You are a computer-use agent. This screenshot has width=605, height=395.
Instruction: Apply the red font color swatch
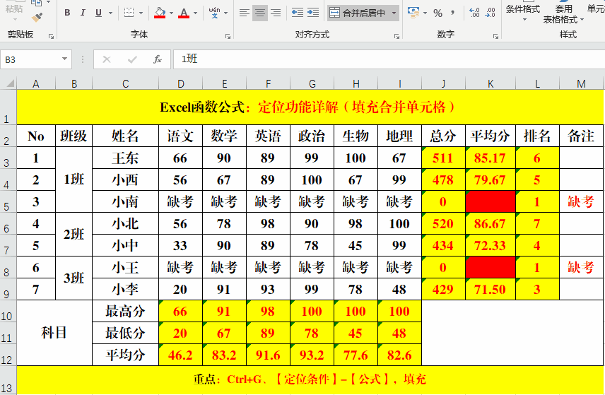tap(184, 13)
